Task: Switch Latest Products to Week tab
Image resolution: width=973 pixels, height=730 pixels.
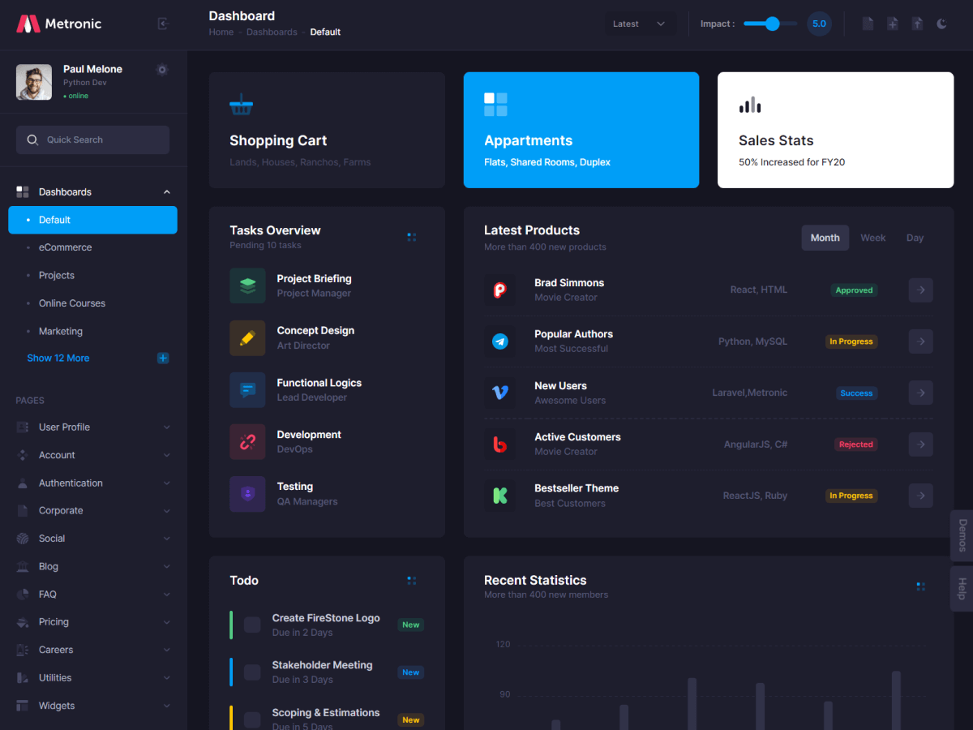Action: pyautogui.click(x=872, y=238)
